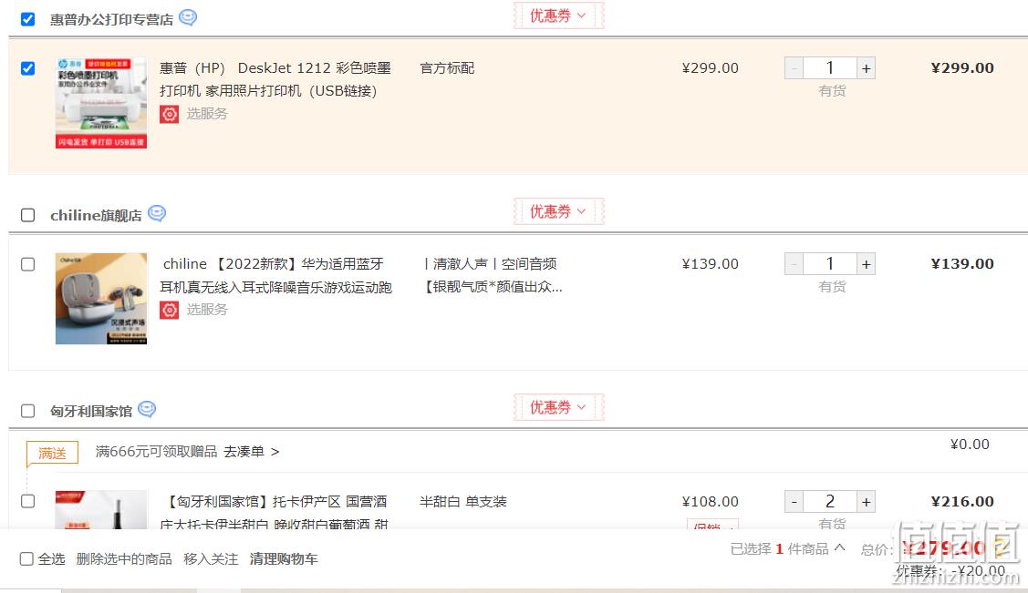Click 官方标配 spec of HP printer
The image size is (1028, 593).
point(446,68)
